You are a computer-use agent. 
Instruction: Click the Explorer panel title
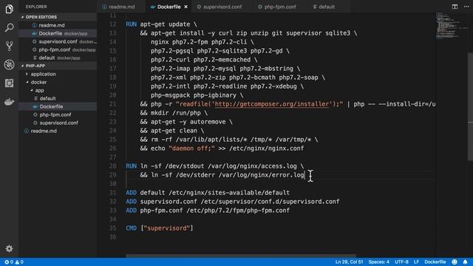pos(36,7)
